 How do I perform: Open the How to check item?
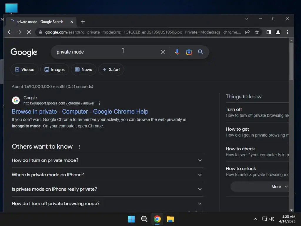click(257, 152)
